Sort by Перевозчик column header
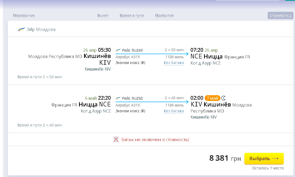 click(24, 15)
